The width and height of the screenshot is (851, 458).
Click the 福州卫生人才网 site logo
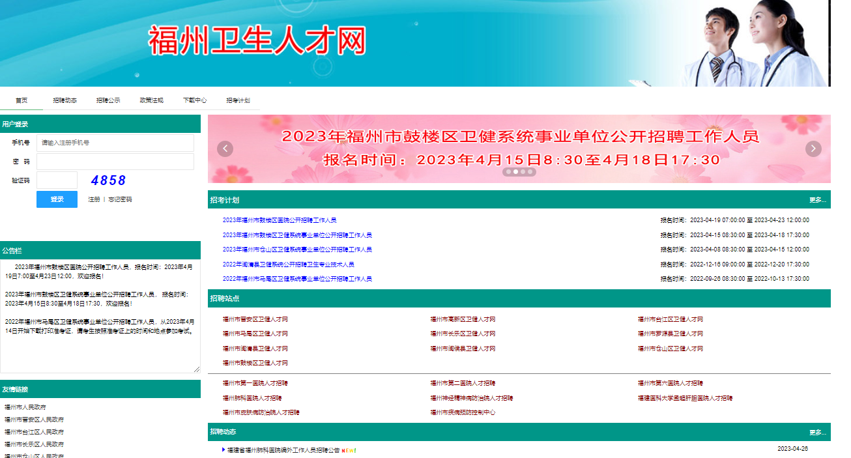[x=257, y=40]
